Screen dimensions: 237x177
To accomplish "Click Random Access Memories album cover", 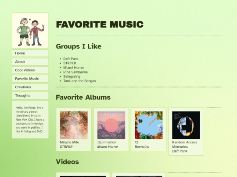I will 186,125.
